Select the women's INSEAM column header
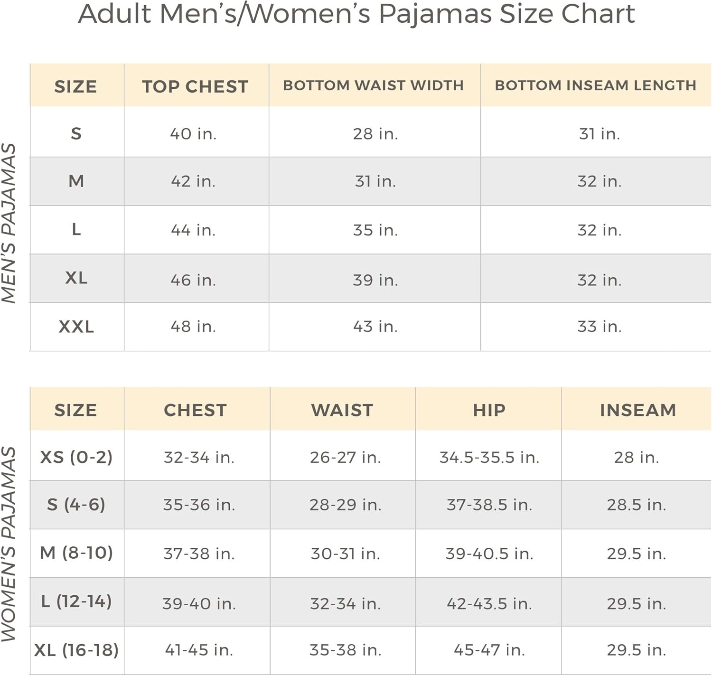 (637, 410)
